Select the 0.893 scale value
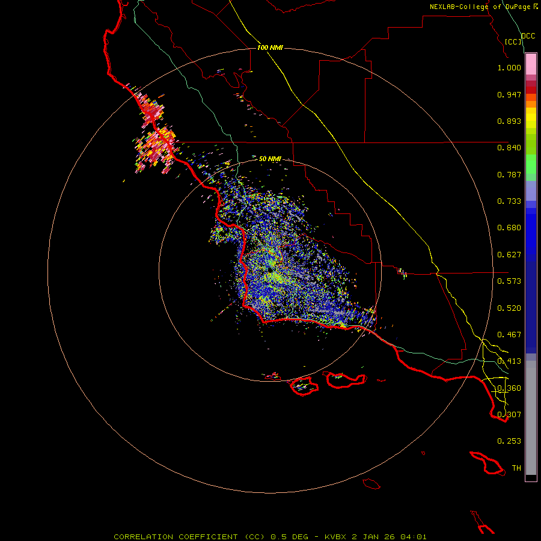The width and height of the screenshot is (541, 541). (509, 121)
